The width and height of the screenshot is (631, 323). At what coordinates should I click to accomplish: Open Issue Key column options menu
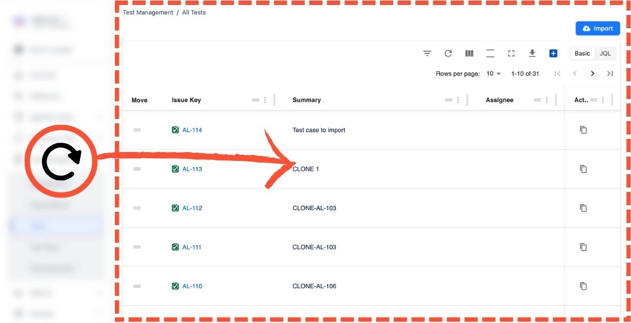coord(265,100)
